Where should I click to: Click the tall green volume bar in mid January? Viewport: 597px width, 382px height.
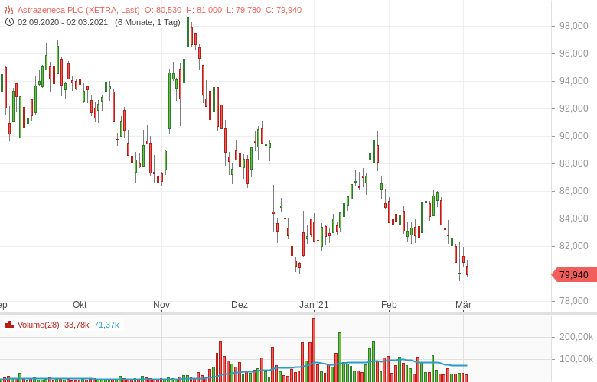point(340,358)
